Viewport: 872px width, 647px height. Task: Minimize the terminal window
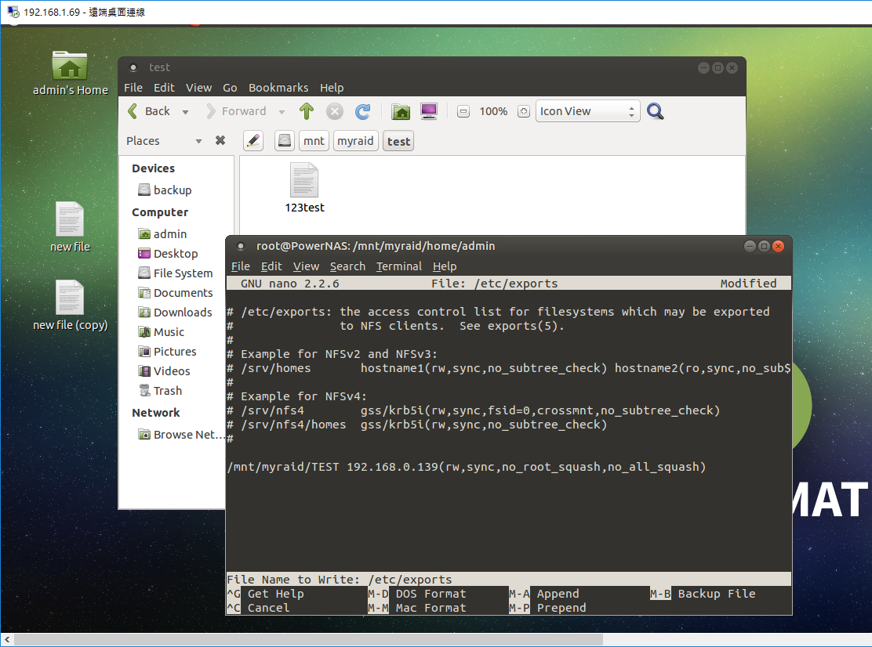click(x=750, y=246)
